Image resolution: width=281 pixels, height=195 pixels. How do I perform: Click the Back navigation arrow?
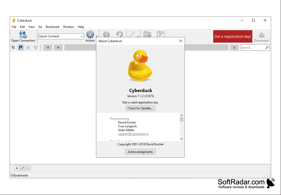click(48, 47)
